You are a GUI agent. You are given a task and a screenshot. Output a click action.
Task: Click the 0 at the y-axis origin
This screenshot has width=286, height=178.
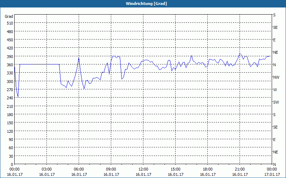click(12, 164)
